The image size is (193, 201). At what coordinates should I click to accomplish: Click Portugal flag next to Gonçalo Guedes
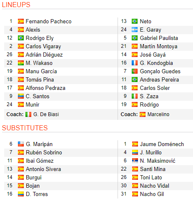(135, 71)
